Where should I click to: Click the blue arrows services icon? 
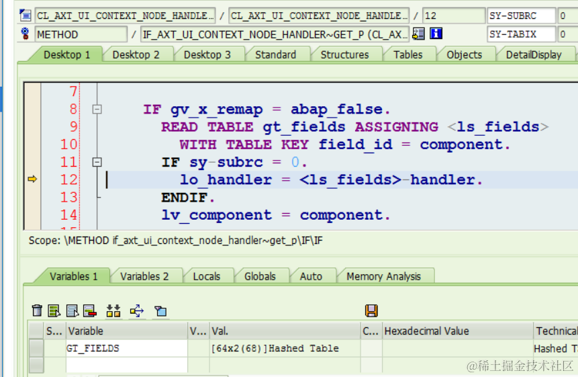[x=137, y=310]
